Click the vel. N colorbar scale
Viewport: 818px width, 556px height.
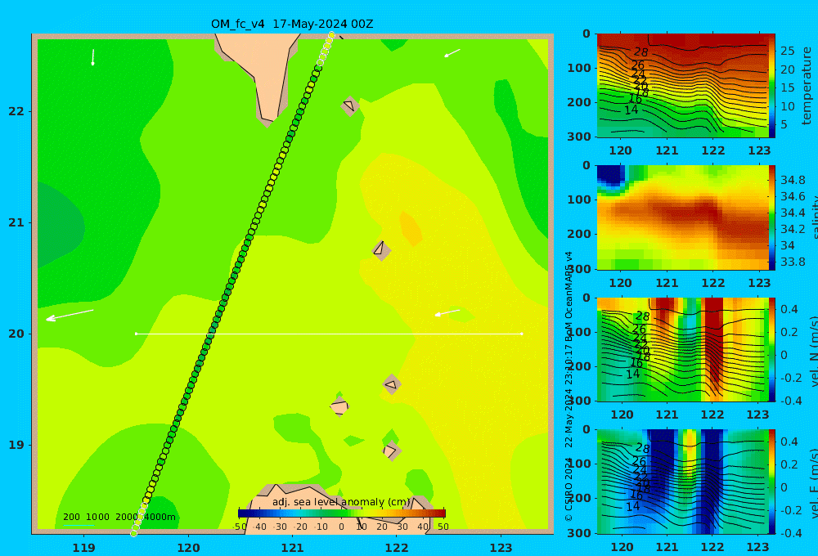tap(771, 349)
